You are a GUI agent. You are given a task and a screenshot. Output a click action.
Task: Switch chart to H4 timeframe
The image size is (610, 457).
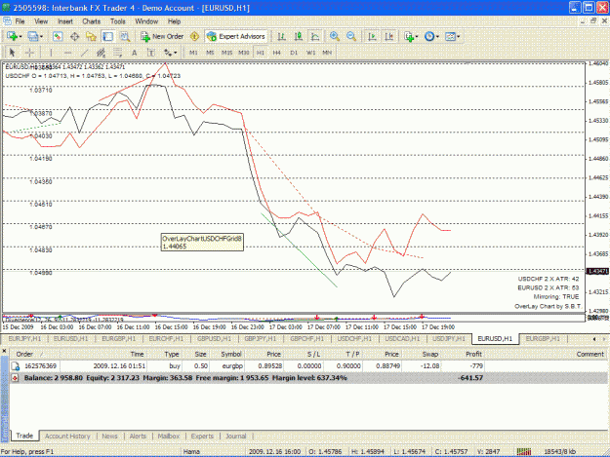point(276,53)
